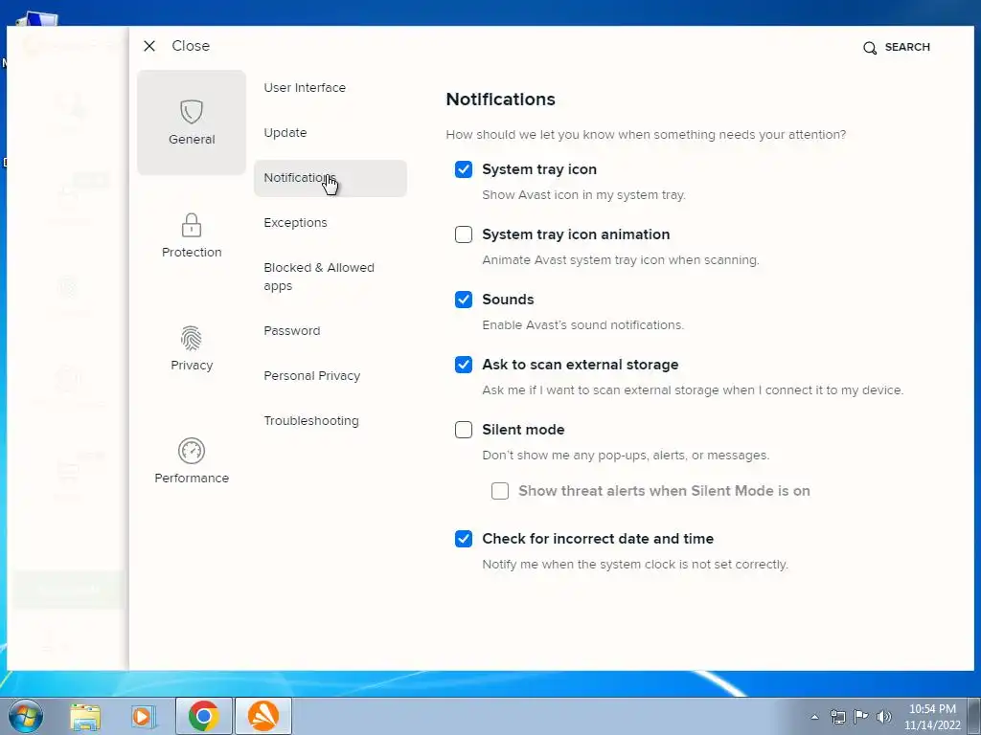Open the Protection settings category

coord(192,235)
